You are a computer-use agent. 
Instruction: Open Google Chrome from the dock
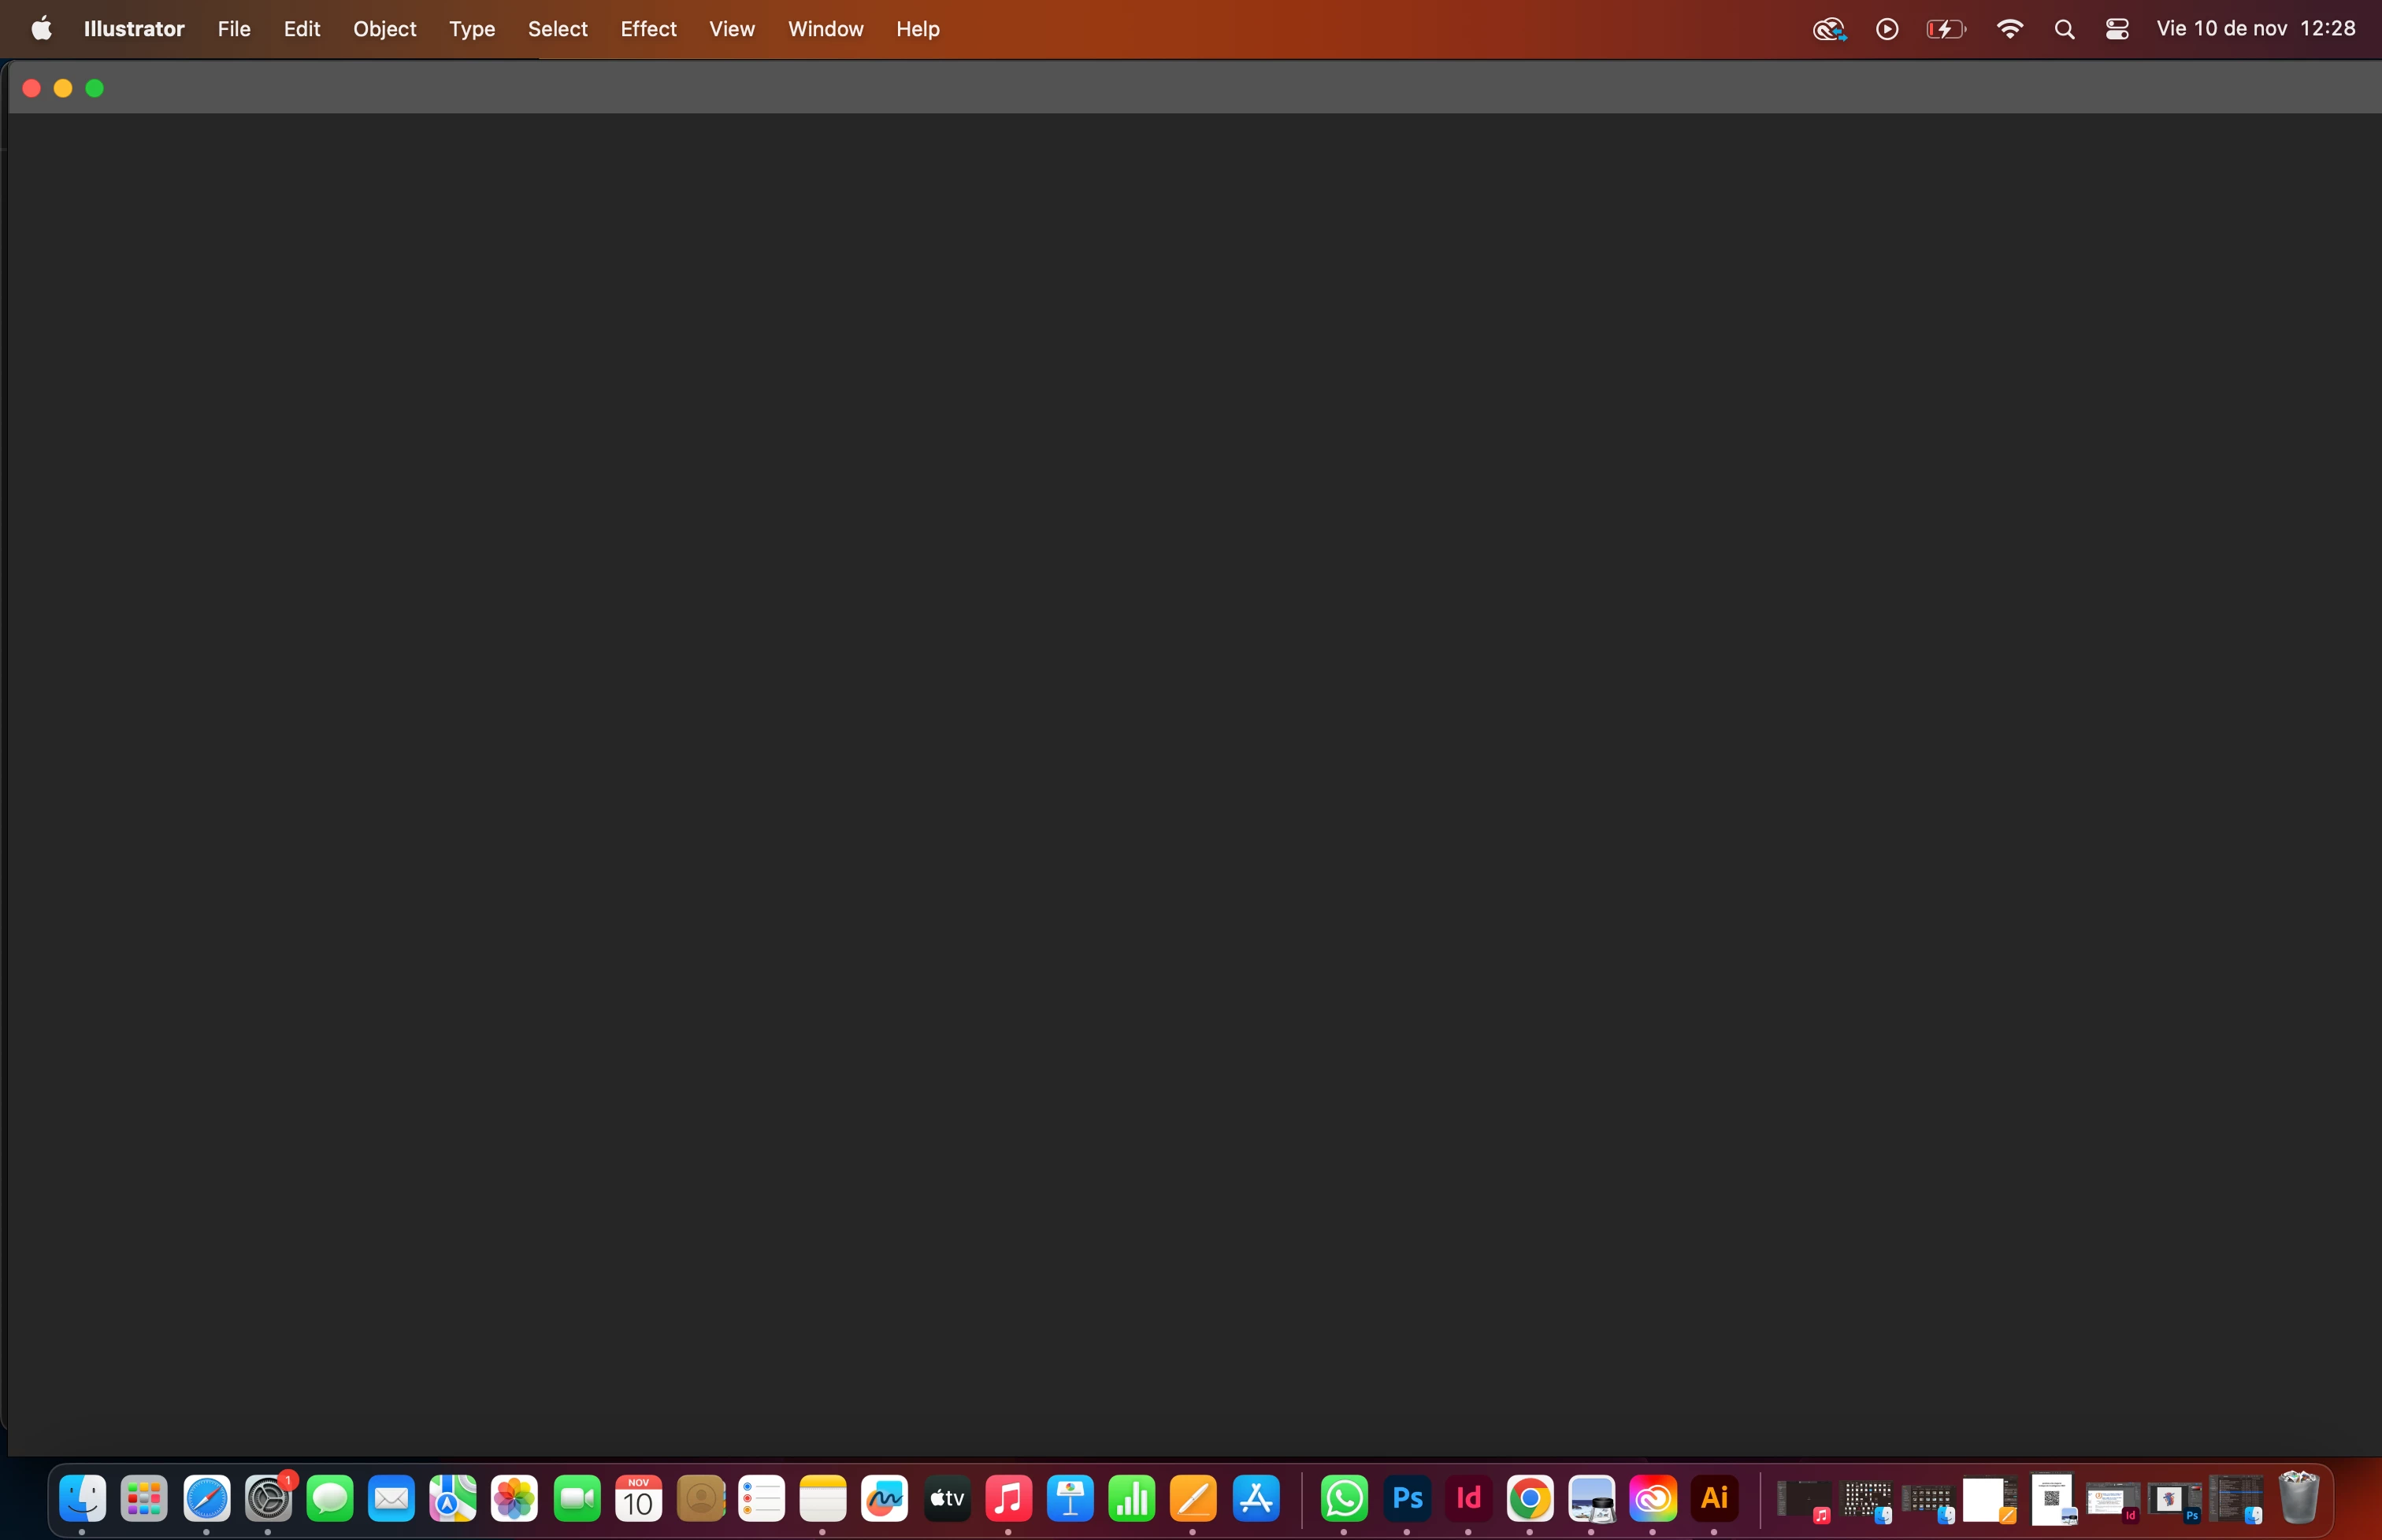1530,1498
